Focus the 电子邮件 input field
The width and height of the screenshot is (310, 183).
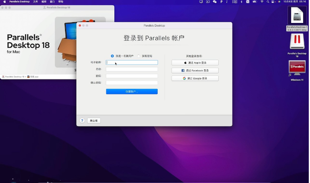(x=132, y=62)
